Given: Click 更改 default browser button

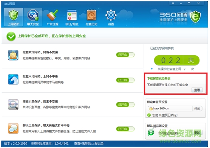Looking at the screenshot, I should tap(197, 132).
